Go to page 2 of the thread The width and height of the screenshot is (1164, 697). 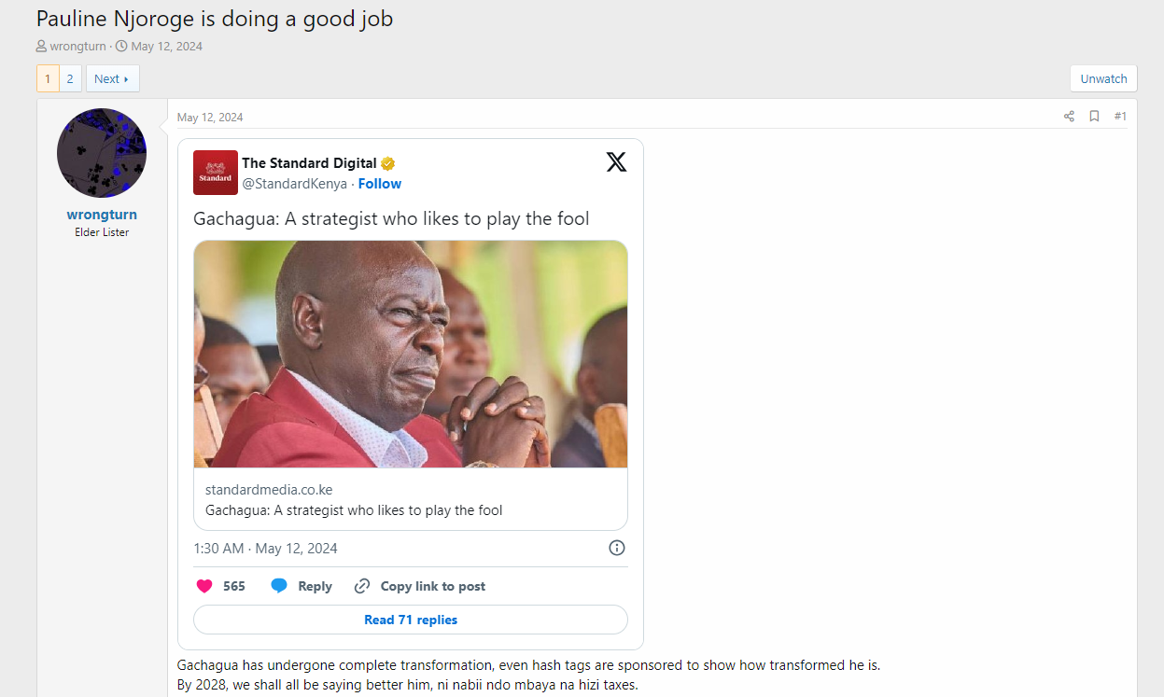70,78
